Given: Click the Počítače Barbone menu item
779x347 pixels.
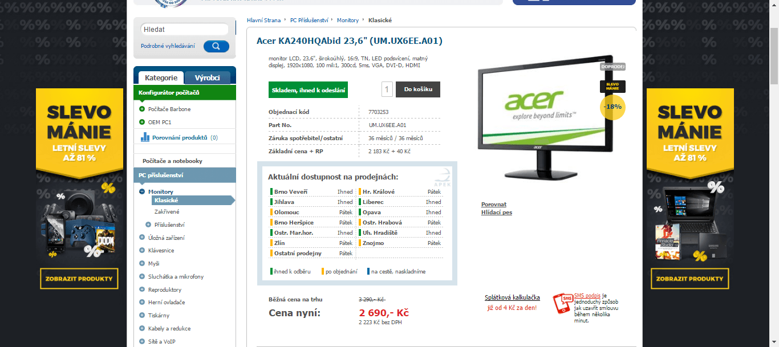Looking at the screenshot, I should click(169, 109).
